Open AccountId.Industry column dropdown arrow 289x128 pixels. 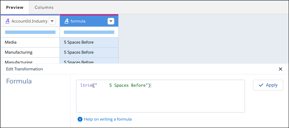[x=52, y=21]
